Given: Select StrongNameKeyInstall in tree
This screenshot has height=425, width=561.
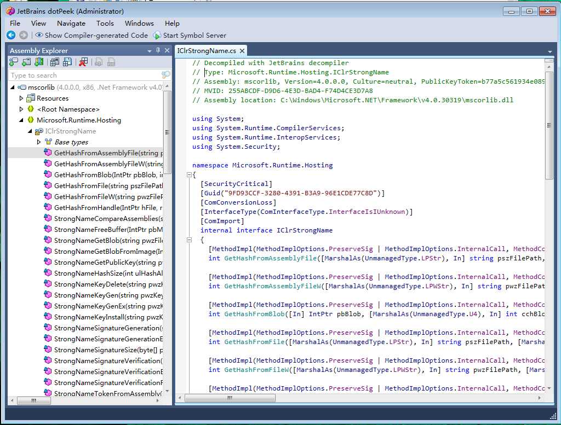Looking at the screenshot, I should pyautogui.click(x=108, y=317).
